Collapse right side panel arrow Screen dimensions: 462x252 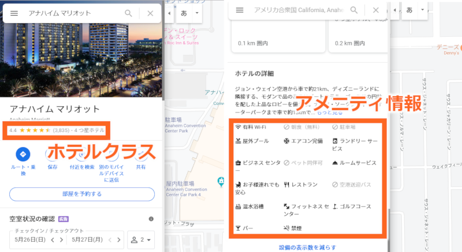point(394,10)
